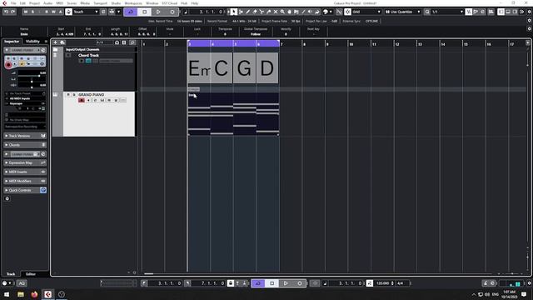
Task: Click top toolbar Play button
Action: pyautogui.click(x=158, y=12)
